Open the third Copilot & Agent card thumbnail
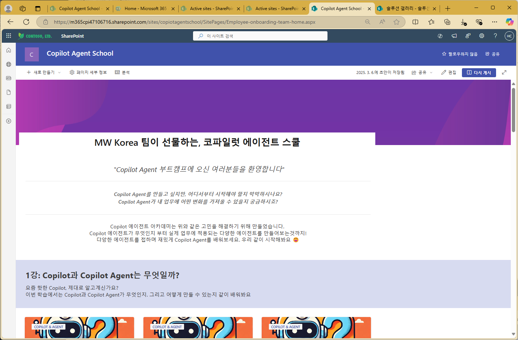 (316, 327)
